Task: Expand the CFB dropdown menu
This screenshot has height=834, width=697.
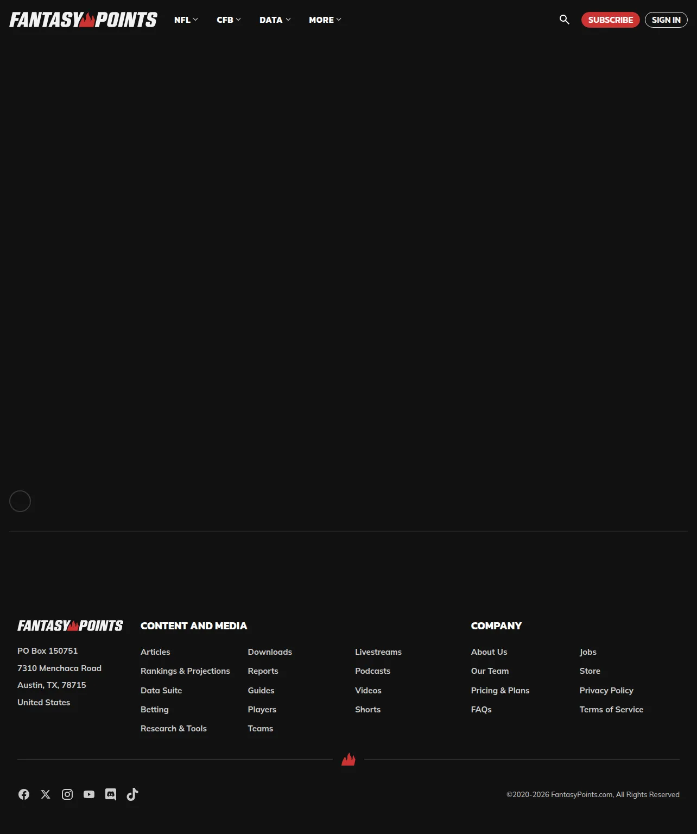Action: 229,20
